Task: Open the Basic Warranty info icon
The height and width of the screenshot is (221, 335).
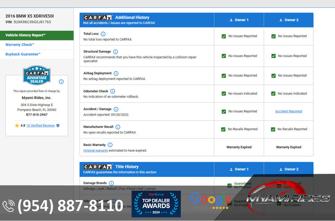Action: tap(110, 145)
